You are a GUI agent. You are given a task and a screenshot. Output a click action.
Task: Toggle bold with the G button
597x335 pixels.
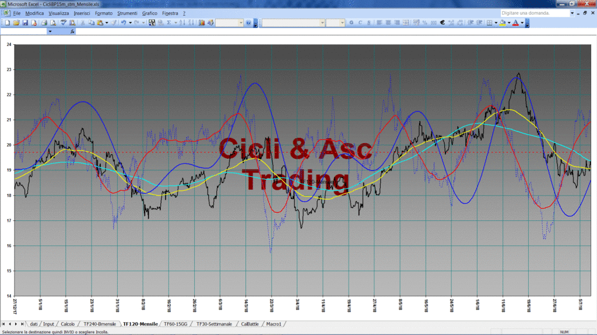pyautogui.click(x=352, y=23)
